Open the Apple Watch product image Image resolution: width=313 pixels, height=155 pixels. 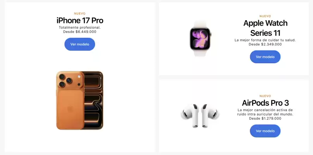click(x=200, y=38)
